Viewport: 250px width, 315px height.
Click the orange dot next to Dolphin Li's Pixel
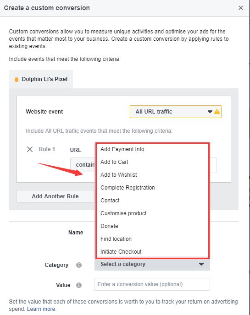[17, 80]
